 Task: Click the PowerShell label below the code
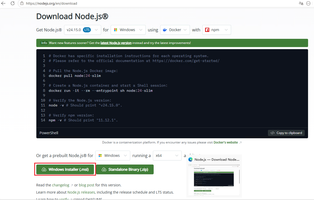point(49,133)
